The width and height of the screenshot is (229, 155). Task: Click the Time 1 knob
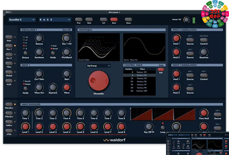[x=25, y=113]
